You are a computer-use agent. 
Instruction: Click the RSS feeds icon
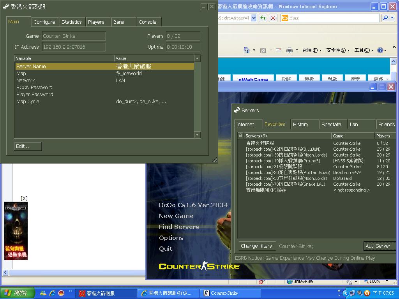[x=263, y=50]
